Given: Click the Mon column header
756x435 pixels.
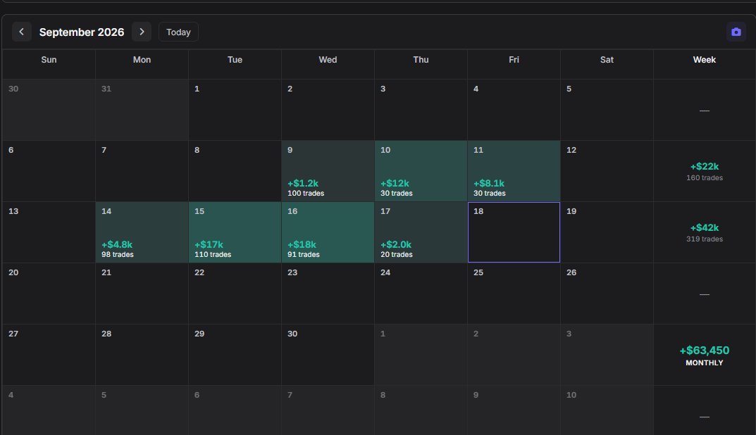Looking at the screenshot, I should [142, 60].
